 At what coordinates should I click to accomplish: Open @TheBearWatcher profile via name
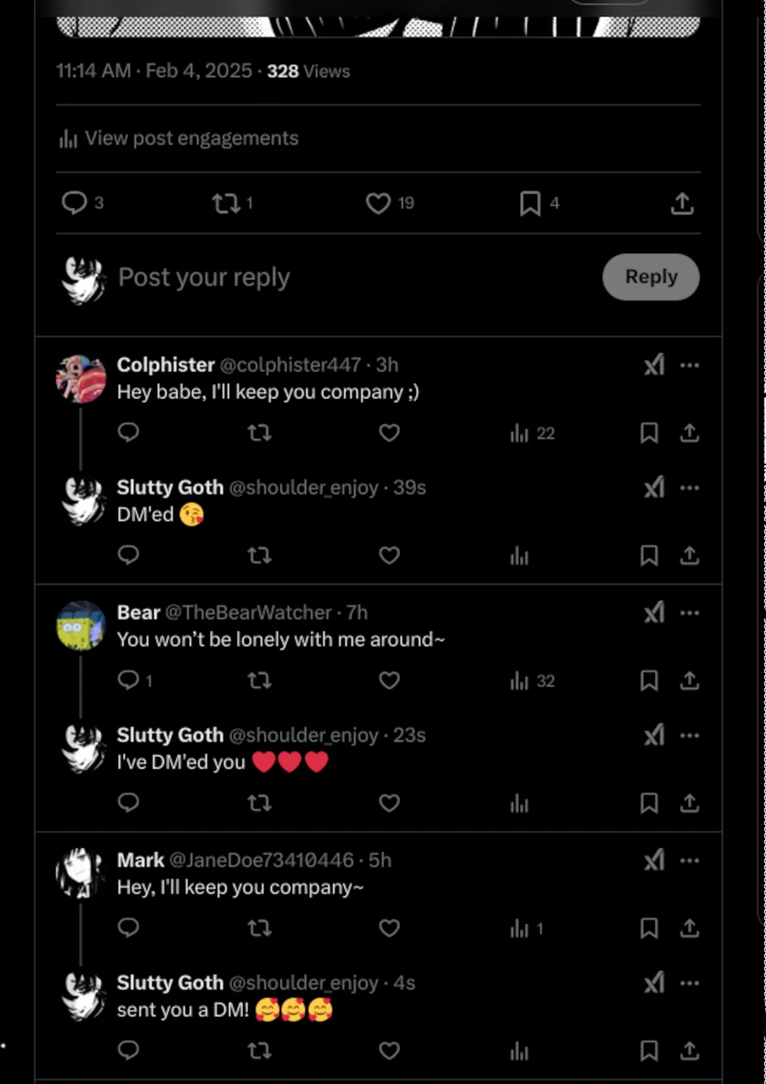[139, 612]
